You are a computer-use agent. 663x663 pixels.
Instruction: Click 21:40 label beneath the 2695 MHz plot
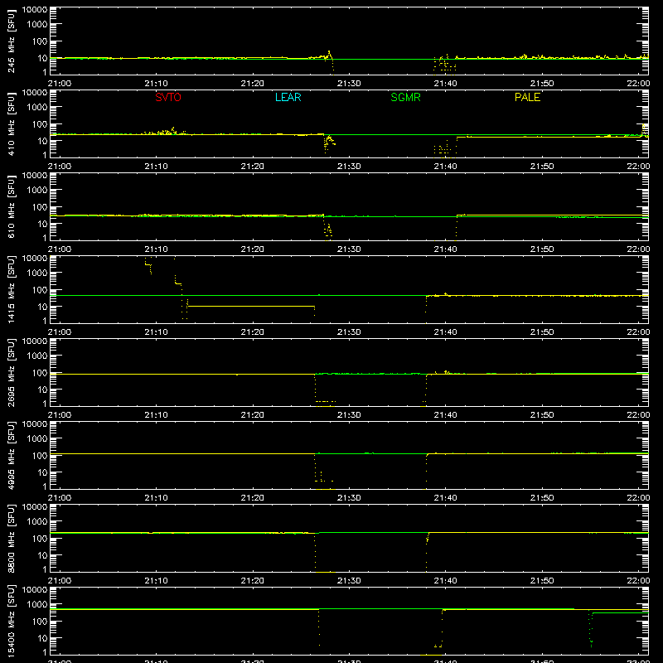coord(445,415)
